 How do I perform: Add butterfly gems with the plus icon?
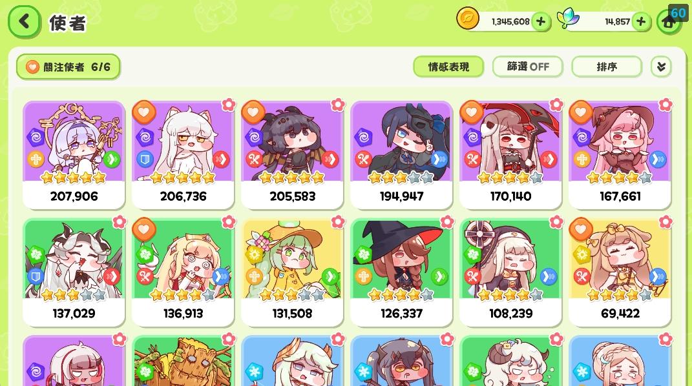[641, 21]
